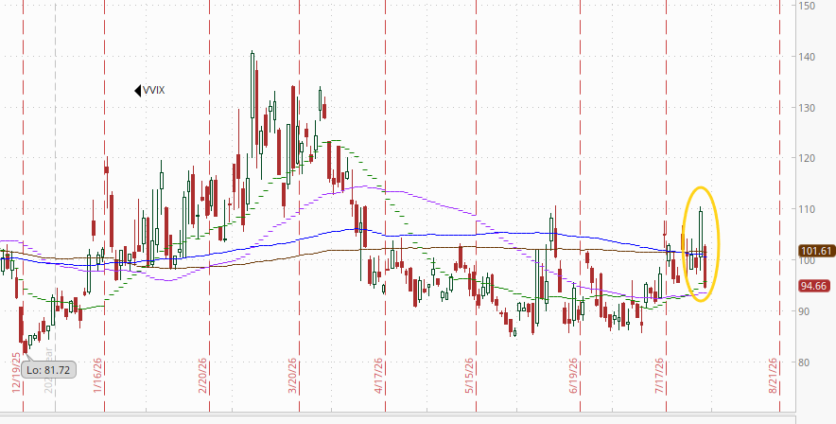Select the 12/19/25 expiration date marker
Viewport: 836px width, 424px height.
click(x=16, y=373)
